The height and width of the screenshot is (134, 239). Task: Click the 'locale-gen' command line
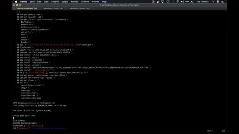click(x=25, y=47)
